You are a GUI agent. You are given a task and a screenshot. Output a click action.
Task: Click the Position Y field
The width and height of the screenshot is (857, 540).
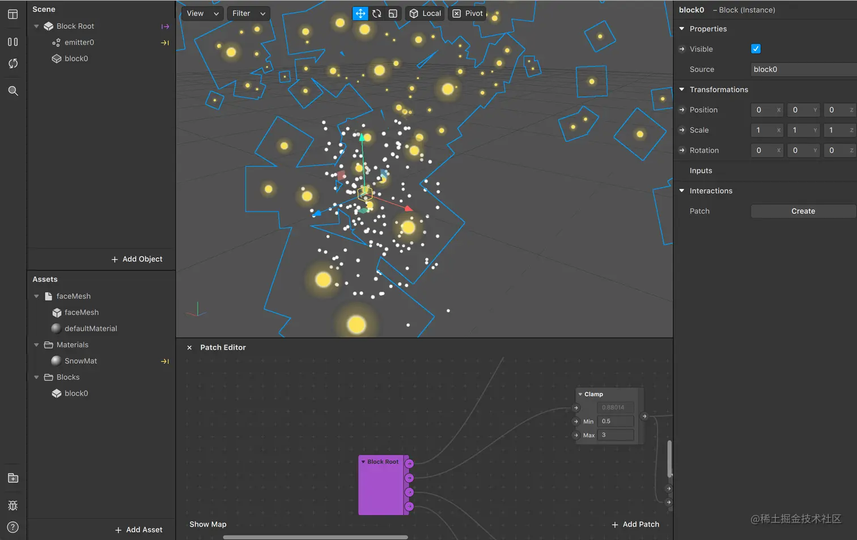(x=803, y=110)
